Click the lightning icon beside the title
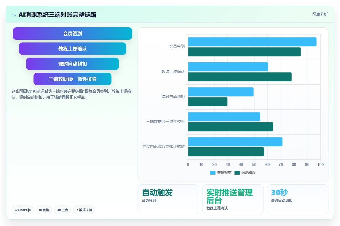 point(14,15)
